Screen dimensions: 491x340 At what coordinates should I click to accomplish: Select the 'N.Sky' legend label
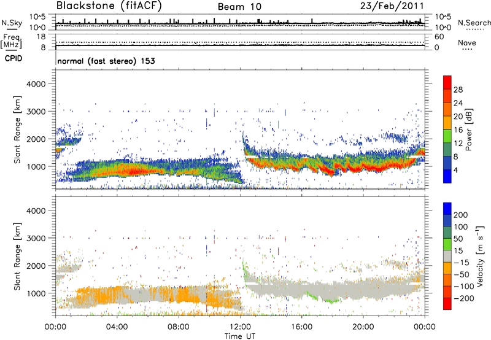pyautogui.click(x=12, y=23)
